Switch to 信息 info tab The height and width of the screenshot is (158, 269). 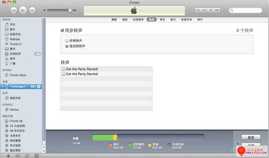125,20
